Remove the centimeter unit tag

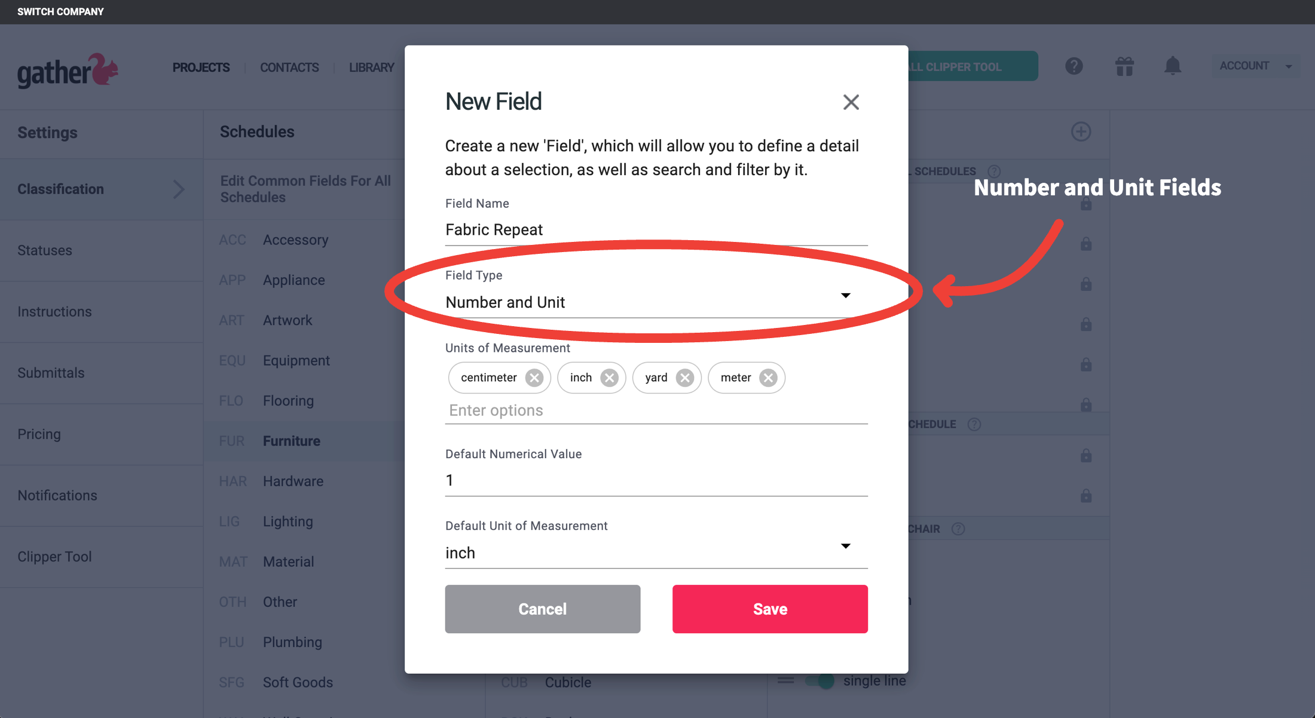coord(534,378)
